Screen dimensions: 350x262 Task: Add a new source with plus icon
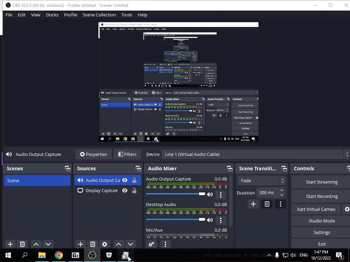(x=81, y=244)
